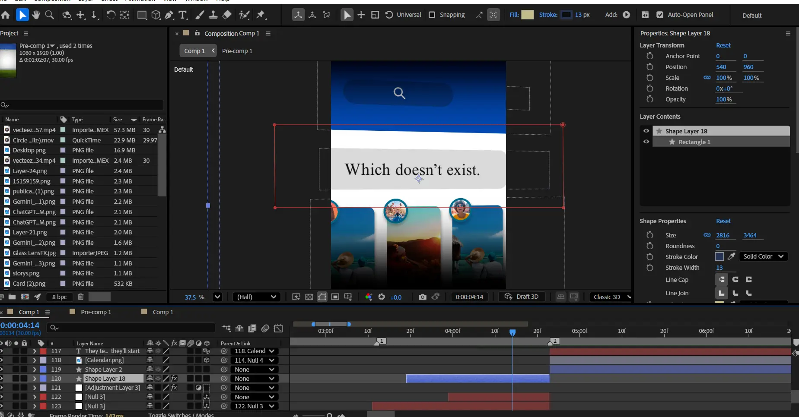The height and width of the screenshot is (417, 799).
Task: Take a snapshot with camera icon
Action: coord(422,297)
